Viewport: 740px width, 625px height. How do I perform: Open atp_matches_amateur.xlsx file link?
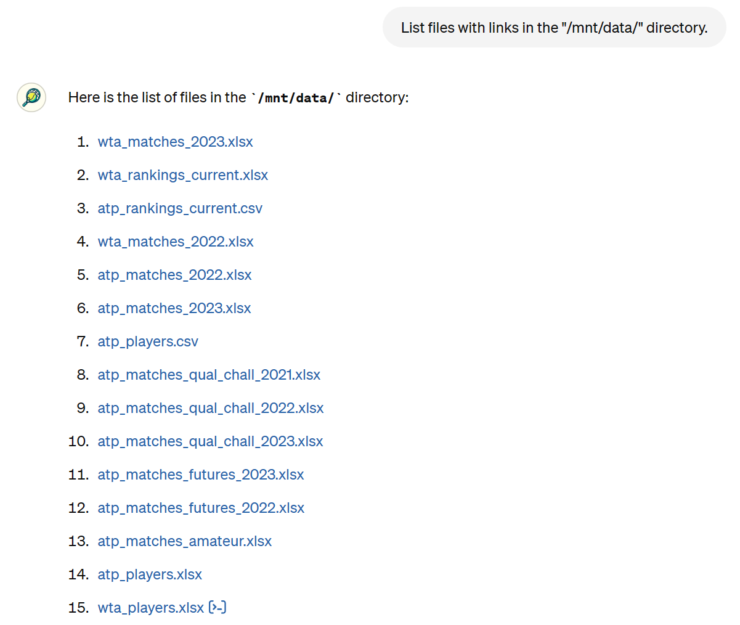184,541
